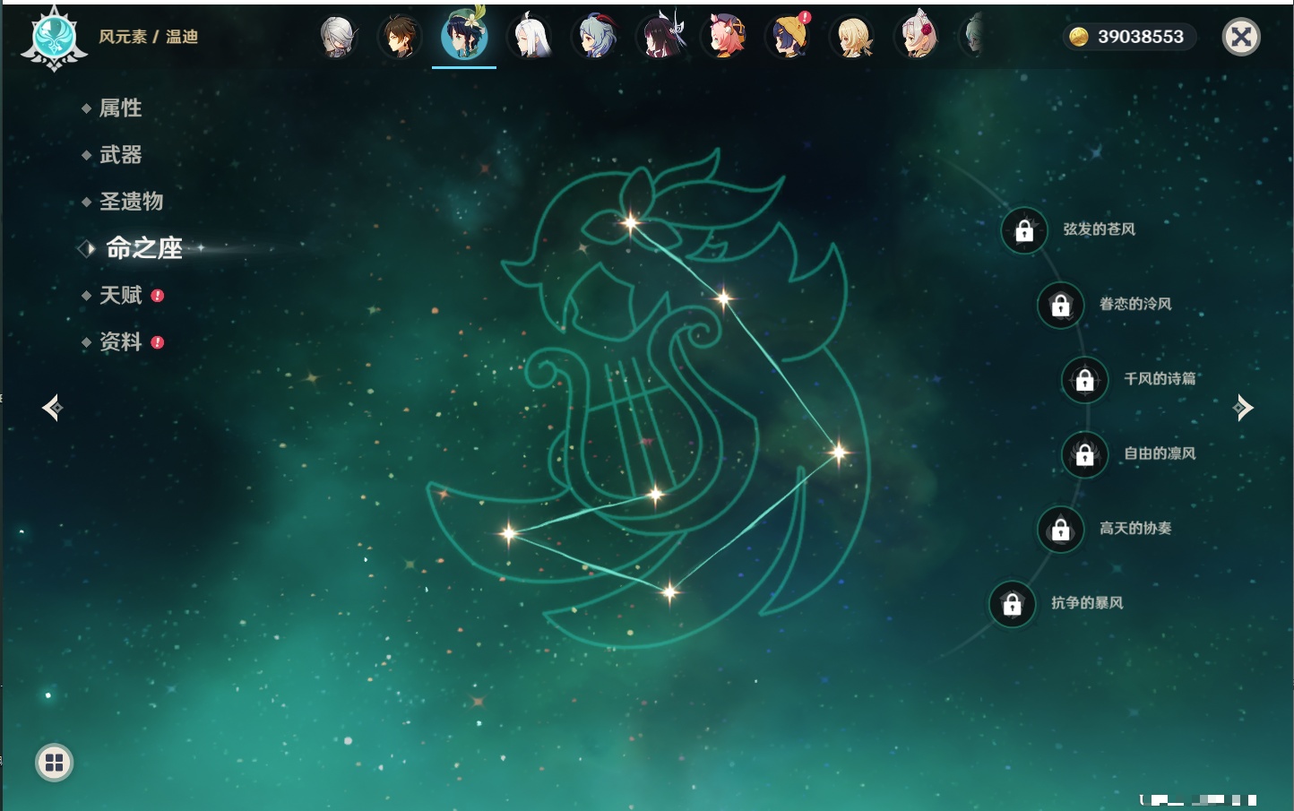View the 资料 profile section
Screen dimensions: 1294x811
coord(120,342)
